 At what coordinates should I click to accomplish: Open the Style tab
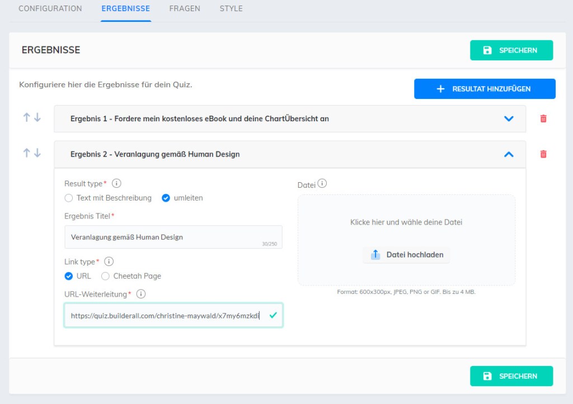click(231, 9)
